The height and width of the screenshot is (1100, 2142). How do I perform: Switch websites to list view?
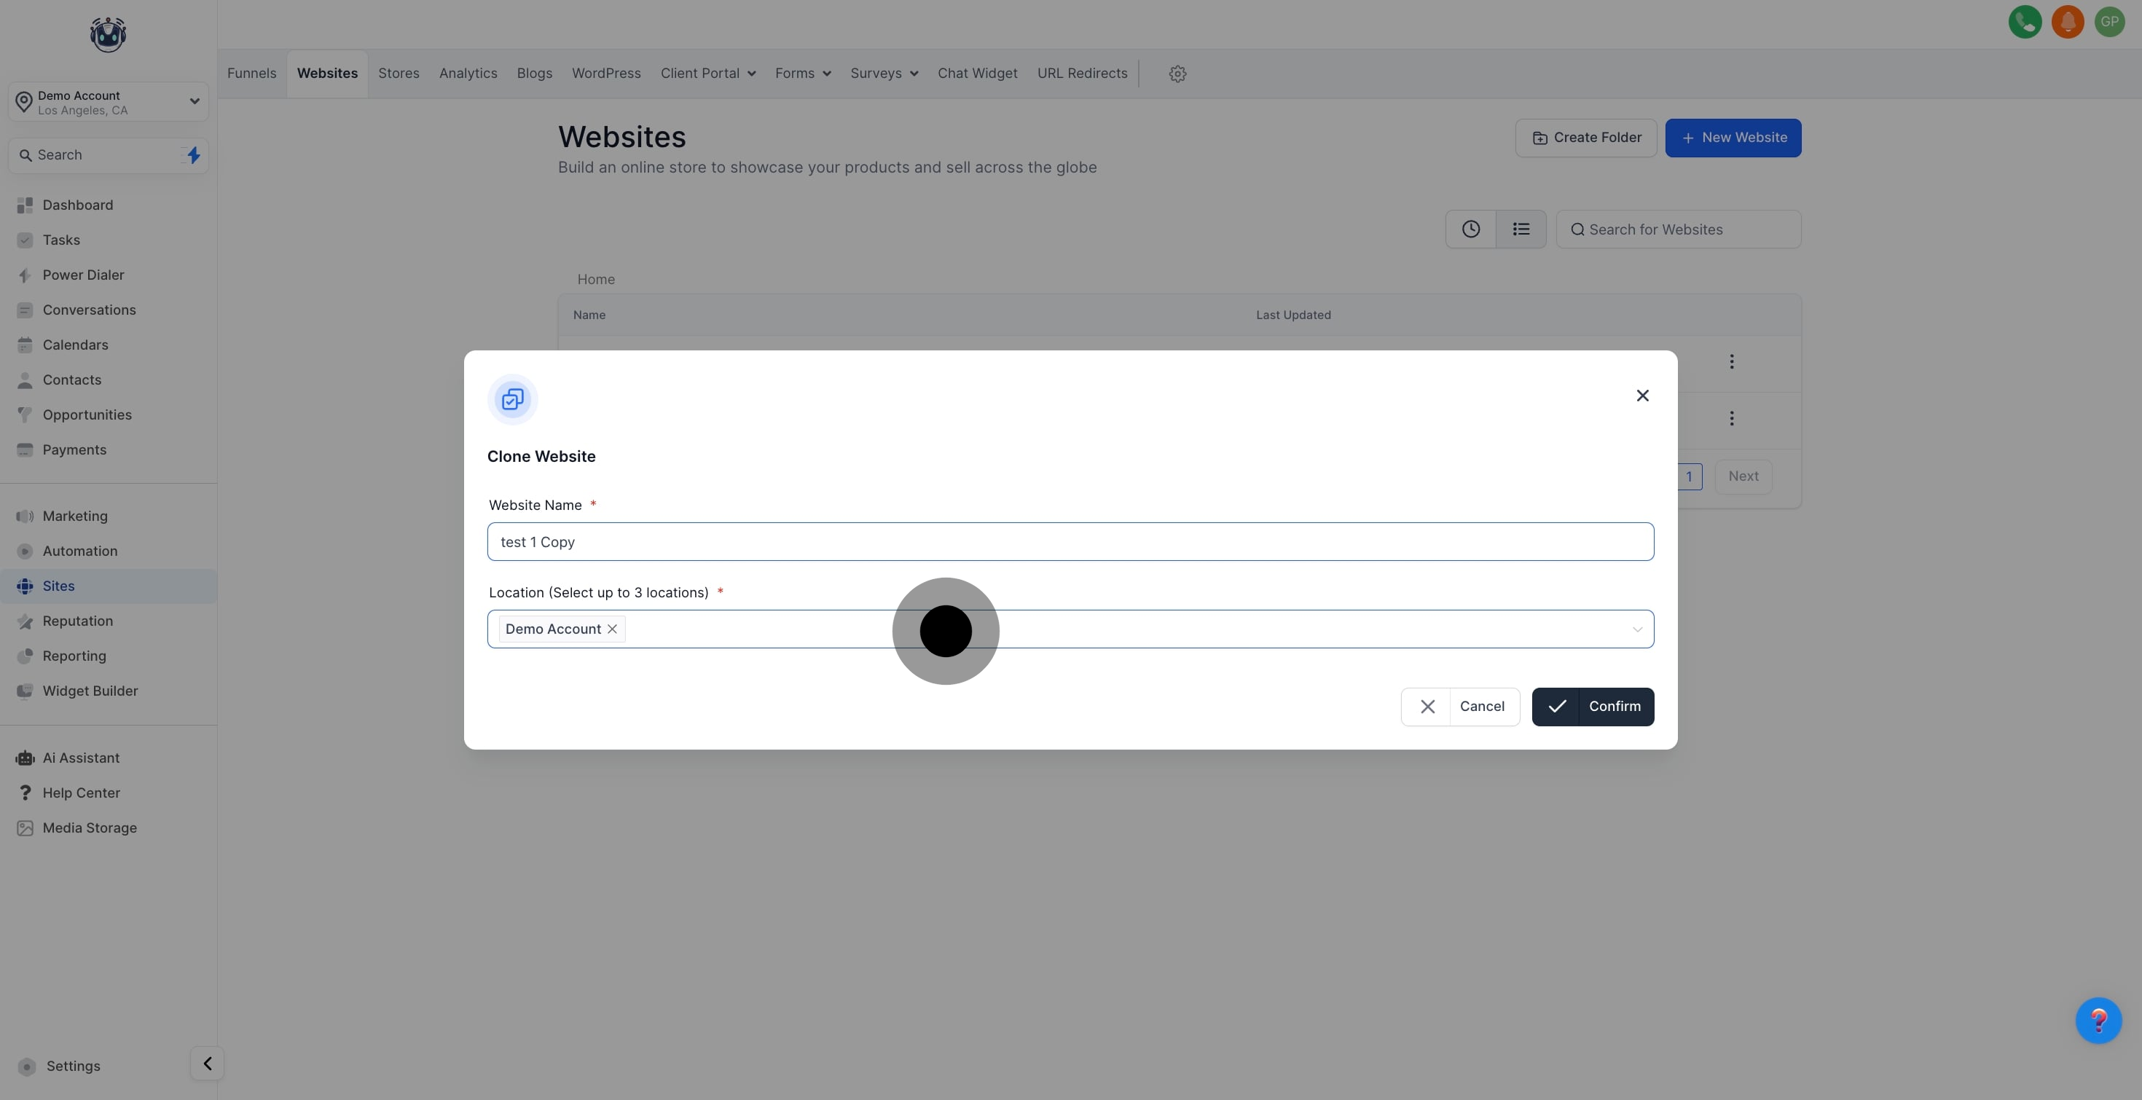(x=1521, y=229)
